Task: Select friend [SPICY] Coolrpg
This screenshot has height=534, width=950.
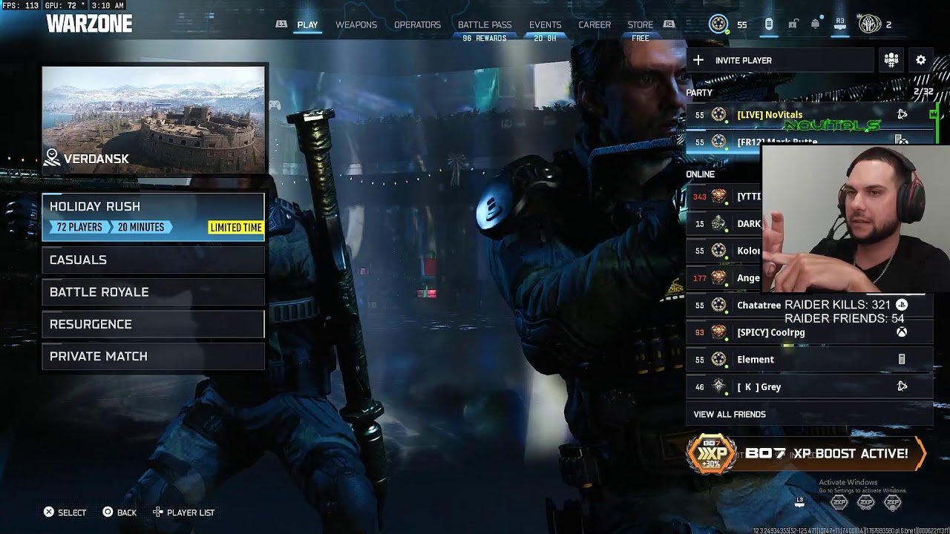Action: click(x=809, y=332)
